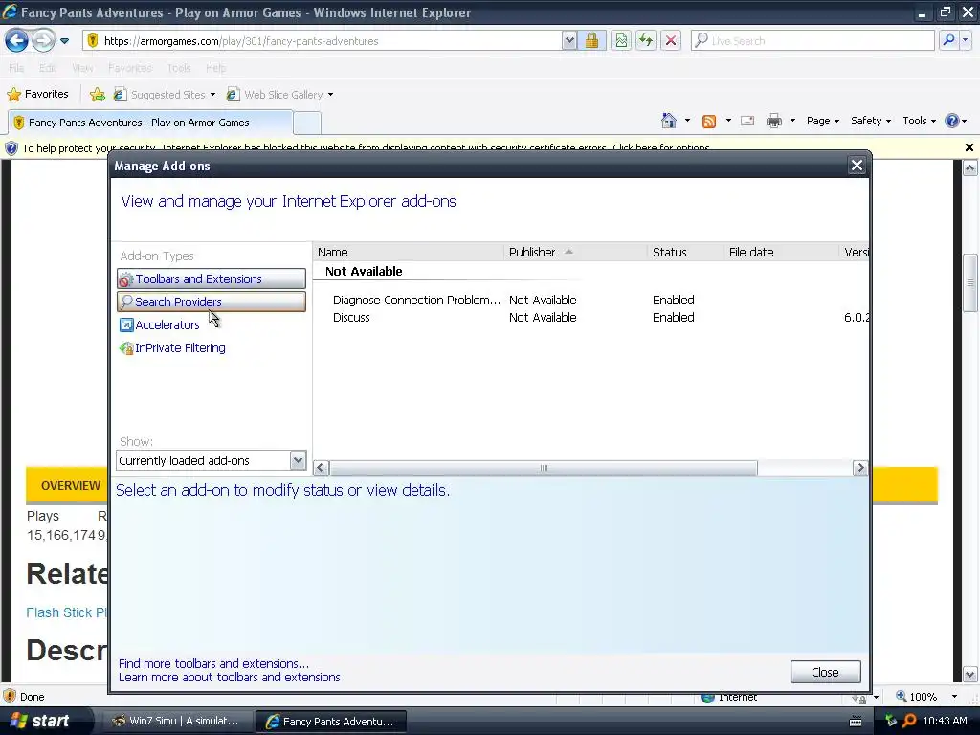Open the Page menu
980x735 pixels.
822,121
